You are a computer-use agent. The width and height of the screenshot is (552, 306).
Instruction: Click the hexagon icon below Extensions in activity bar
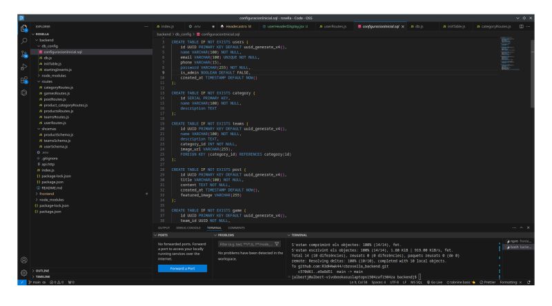[24, 92]
